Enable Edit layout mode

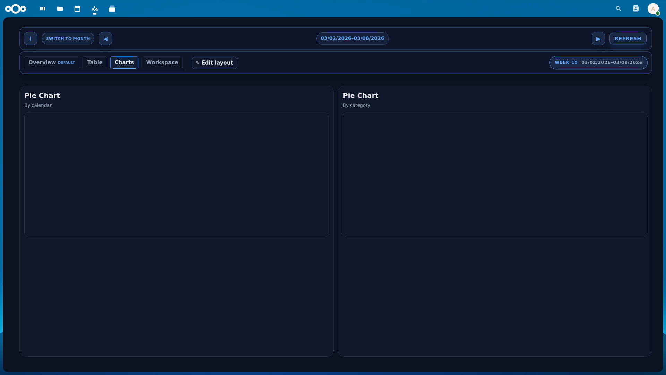coord(214,63)
